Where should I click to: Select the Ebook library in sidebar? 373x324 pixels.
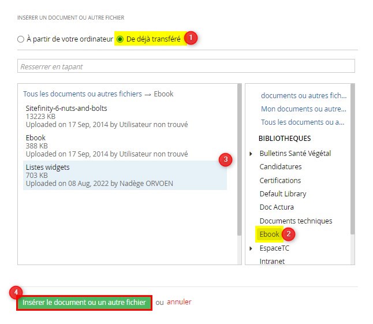pos(270,234)
